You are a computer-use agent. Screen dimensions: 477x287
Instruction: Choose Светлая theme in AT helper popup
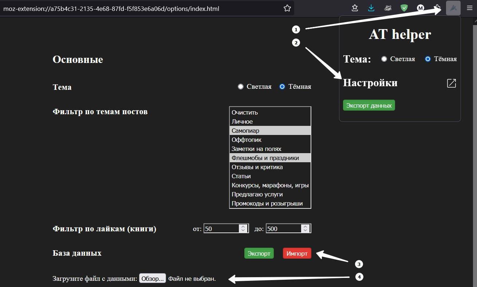point(384,59)
